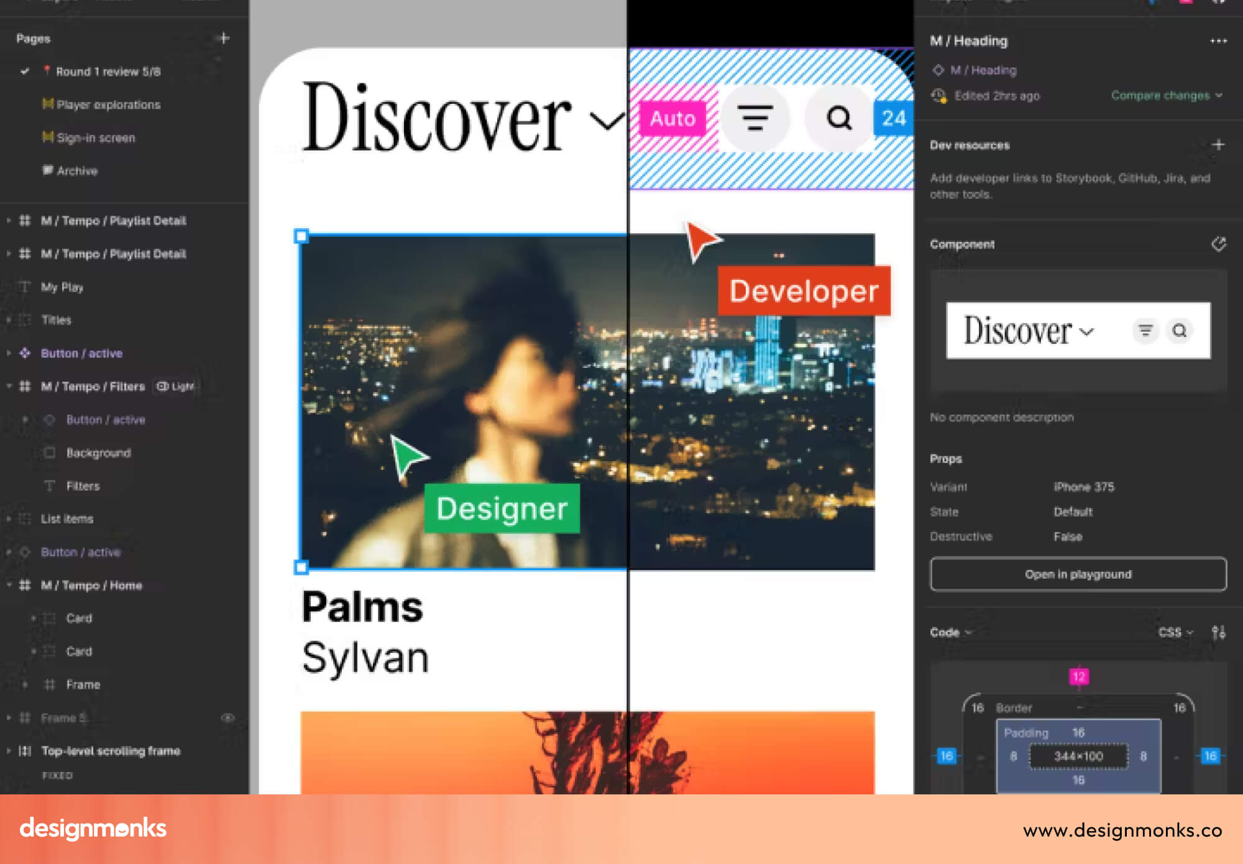Select the checked Round 1 review 5/8 page
The width and height of the screenshot is (1243, 864).
click(108, 71)
